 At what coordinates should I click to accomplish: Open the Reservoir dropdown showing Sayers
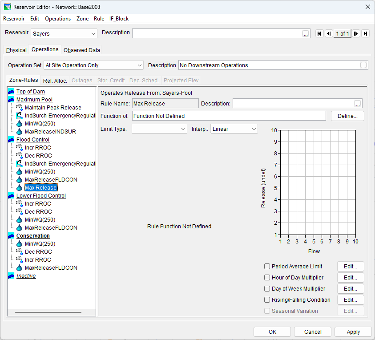click(x=64, y=33)
